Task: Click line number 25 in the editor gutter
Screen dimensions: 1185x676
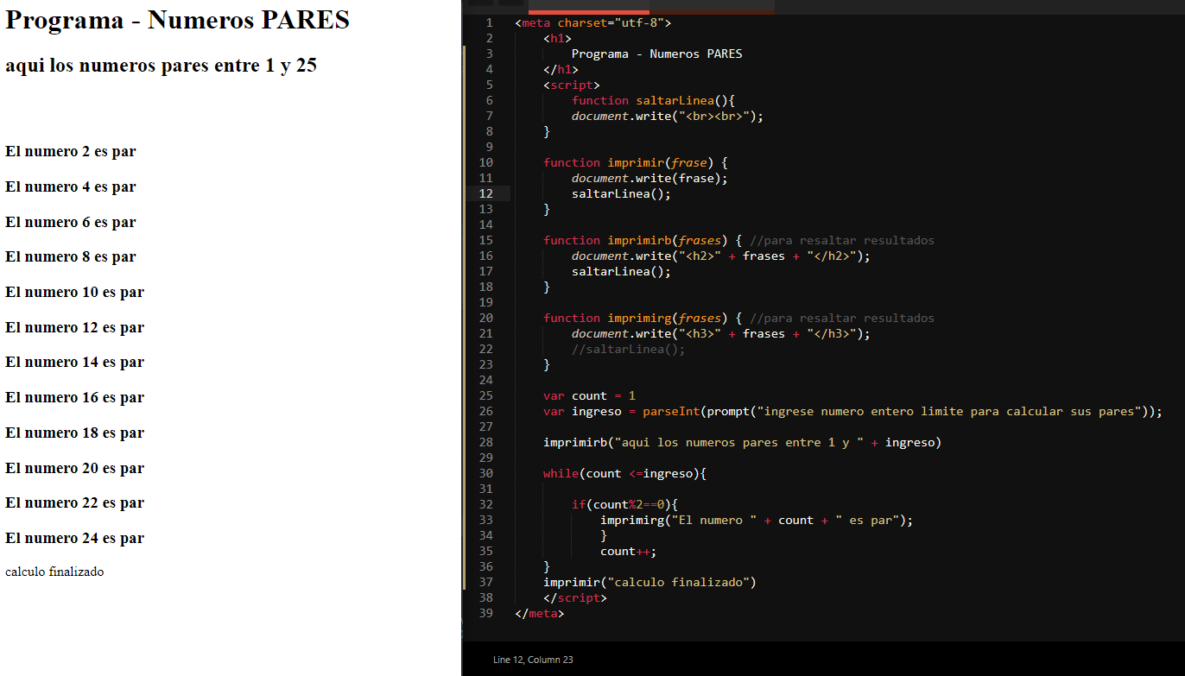Action: pyautogui.click(x=486, y=395)
